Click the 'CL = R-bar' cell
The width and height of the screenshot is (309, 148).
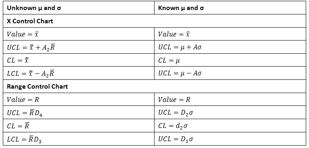79,126
